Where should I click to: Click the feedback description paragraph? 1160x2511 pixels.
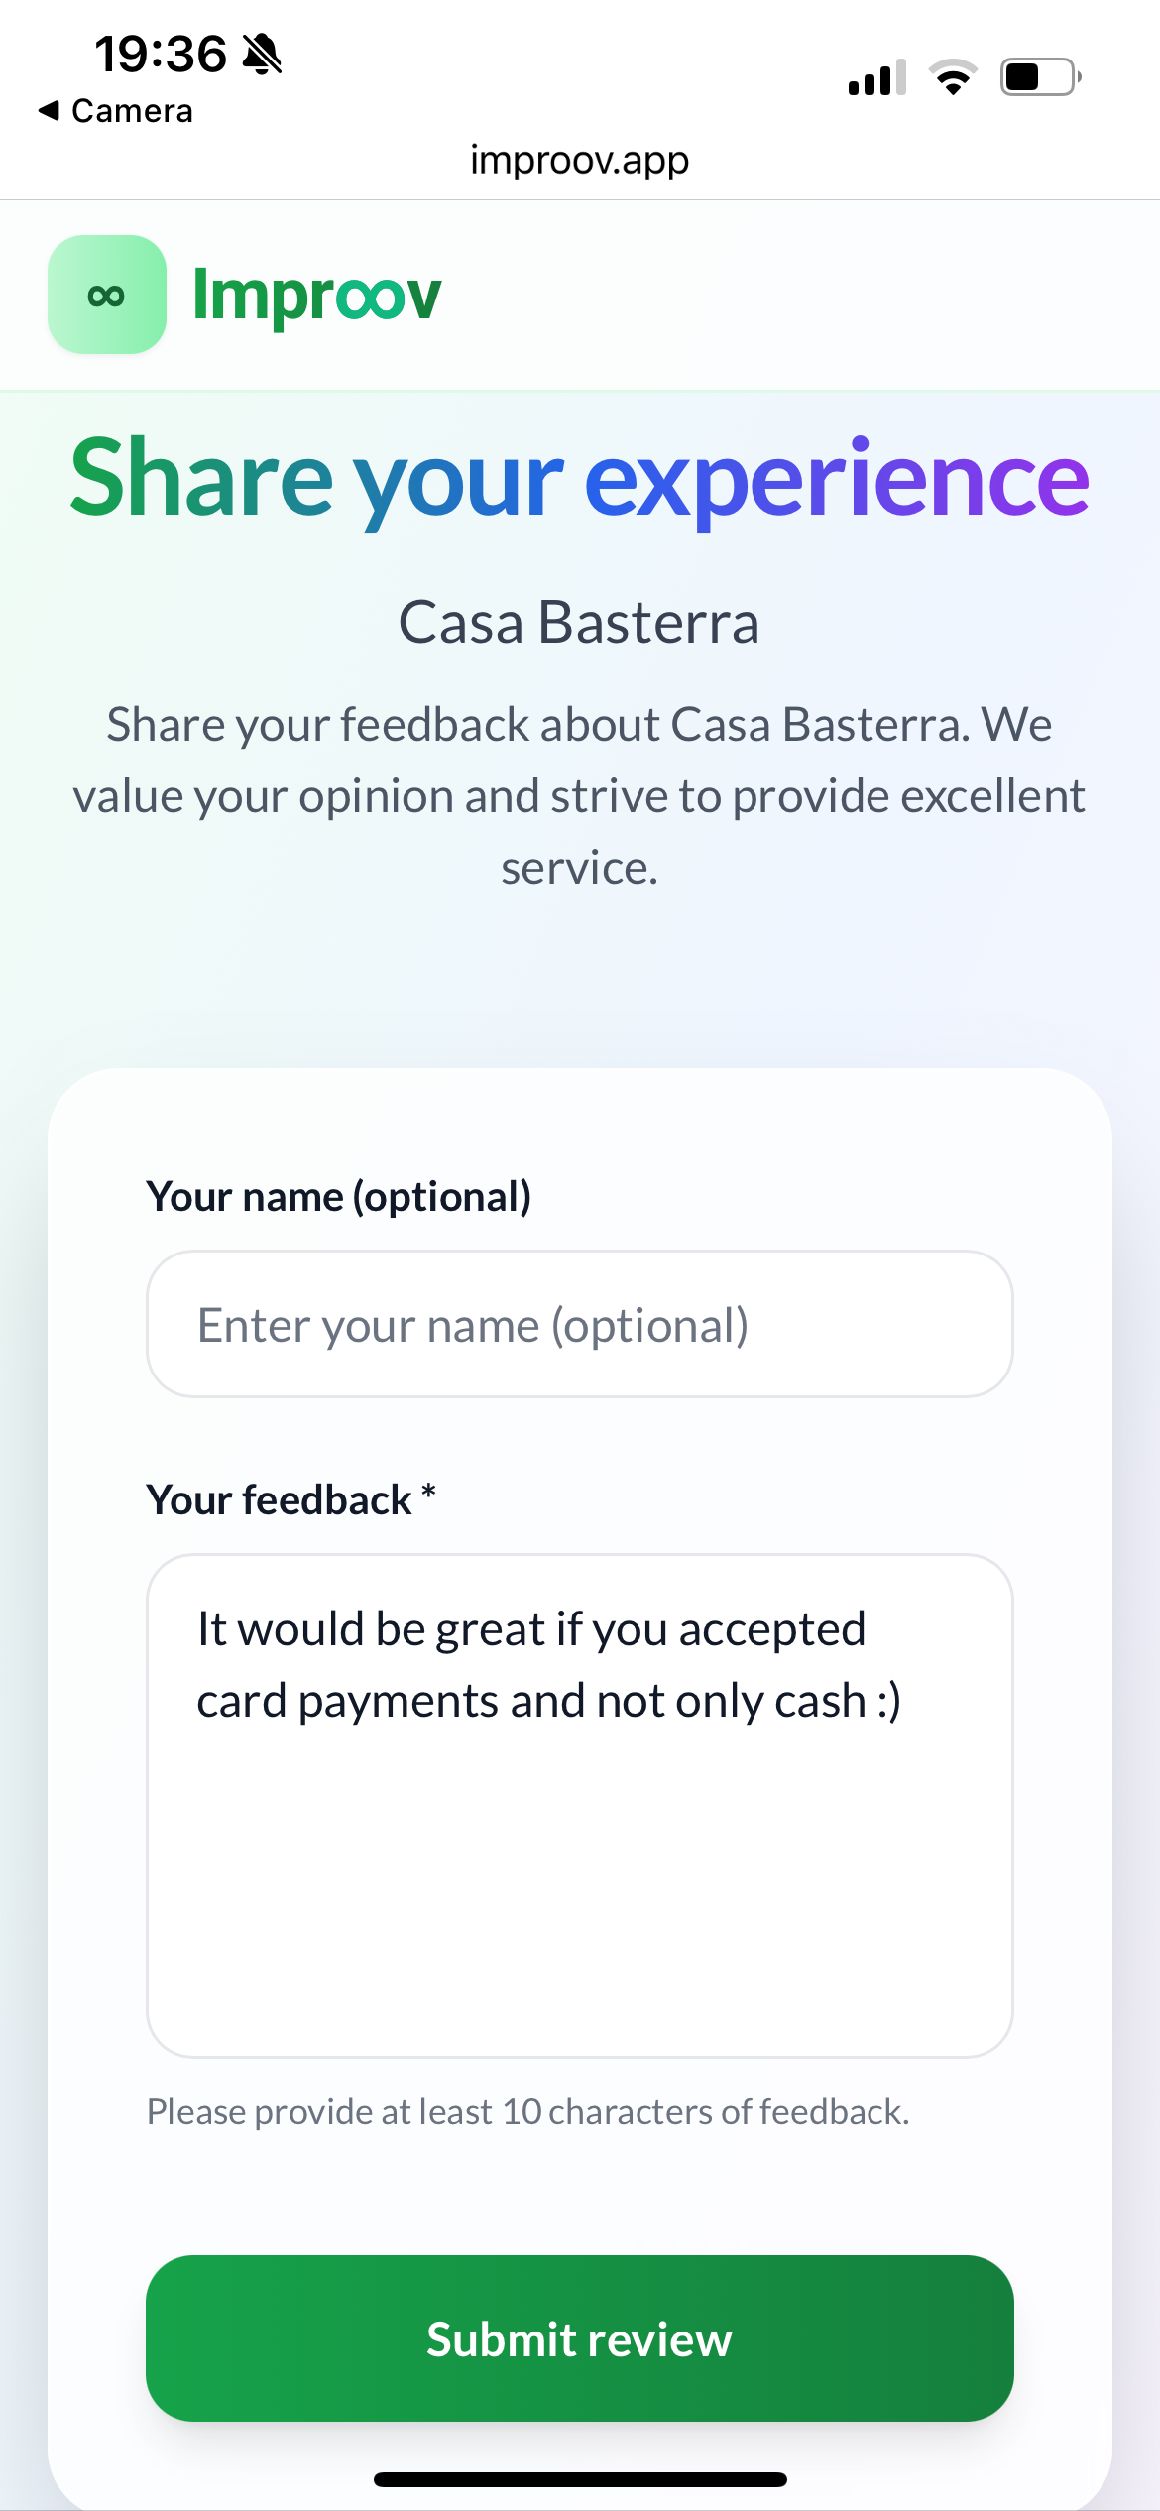580,795
